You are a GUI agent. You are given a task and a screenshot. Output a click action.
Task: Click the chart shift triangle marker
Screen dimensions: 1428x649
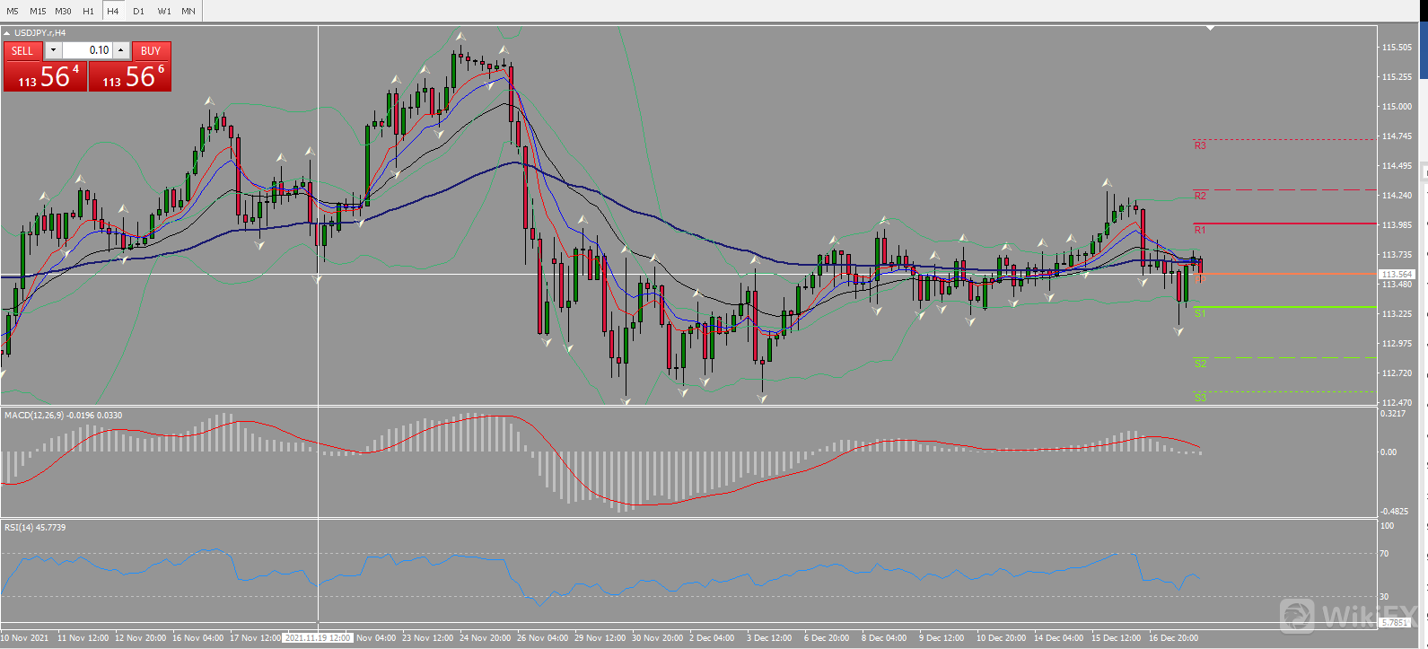tap(1210, 28)
